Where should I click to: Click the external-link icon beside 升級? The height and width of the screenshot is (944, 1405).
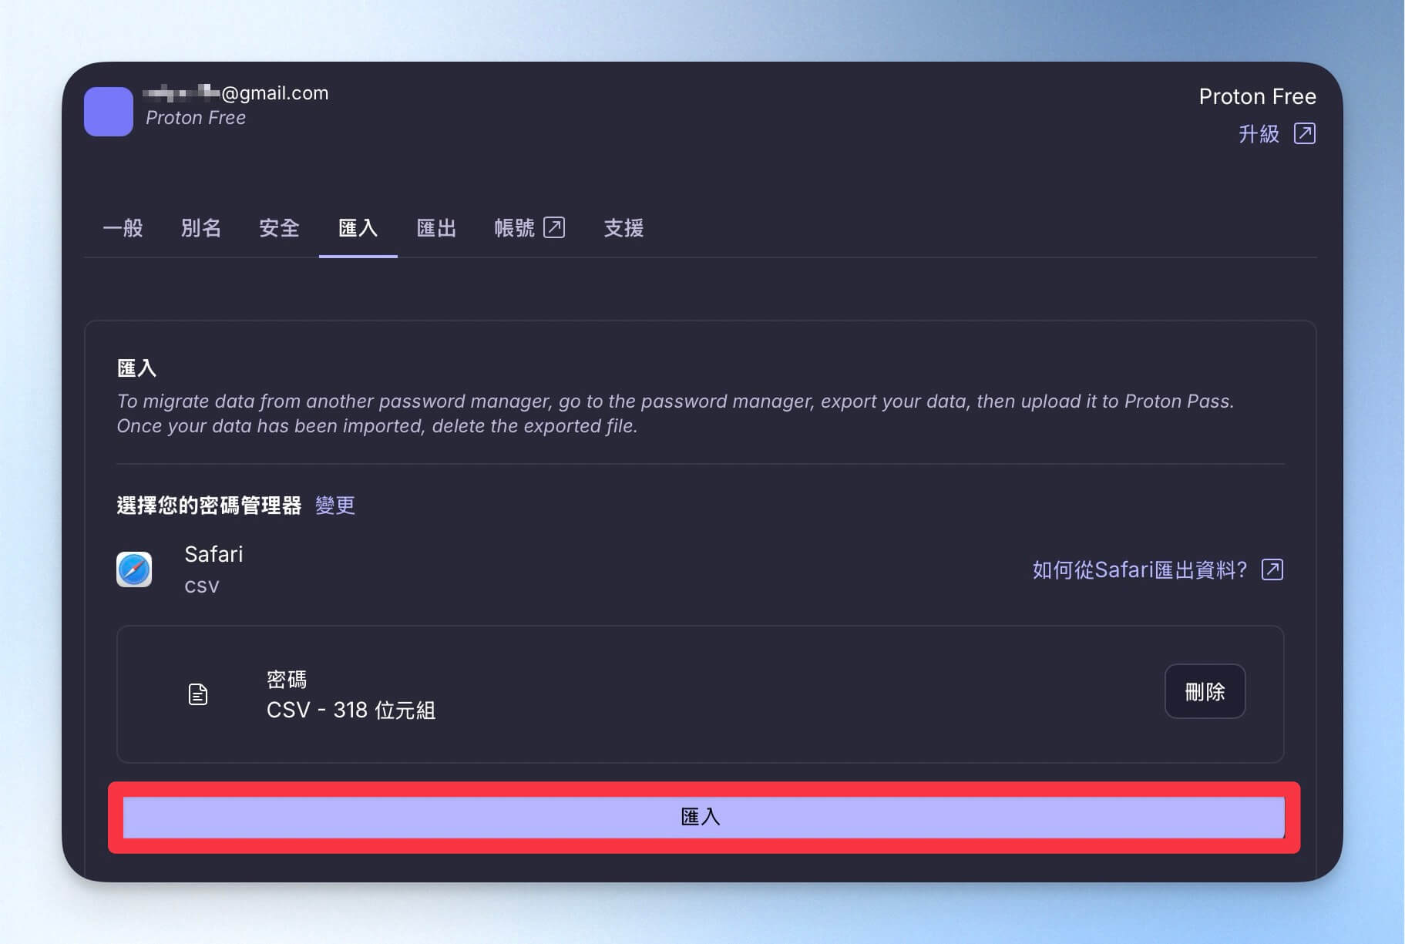pos(1305,133)
